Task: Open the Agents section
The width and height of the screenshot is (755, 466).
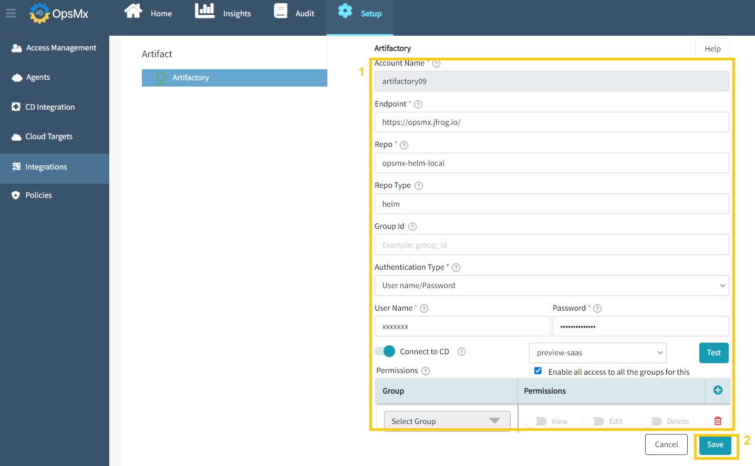Action: click(37, 77)
